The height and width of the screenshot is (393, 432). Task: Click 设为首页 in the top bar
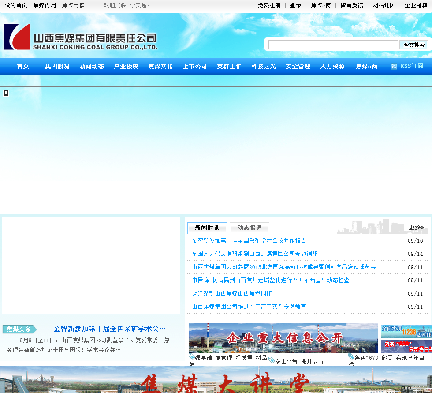(16, 5)
